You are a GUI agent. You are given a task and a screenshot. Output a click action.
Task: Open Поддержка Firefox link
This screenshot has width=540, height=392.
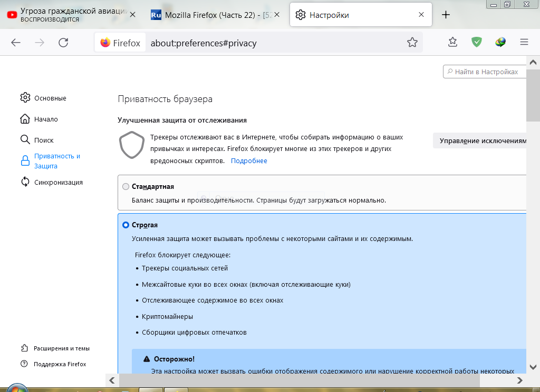pyautogui.click(x=53, y=364)
